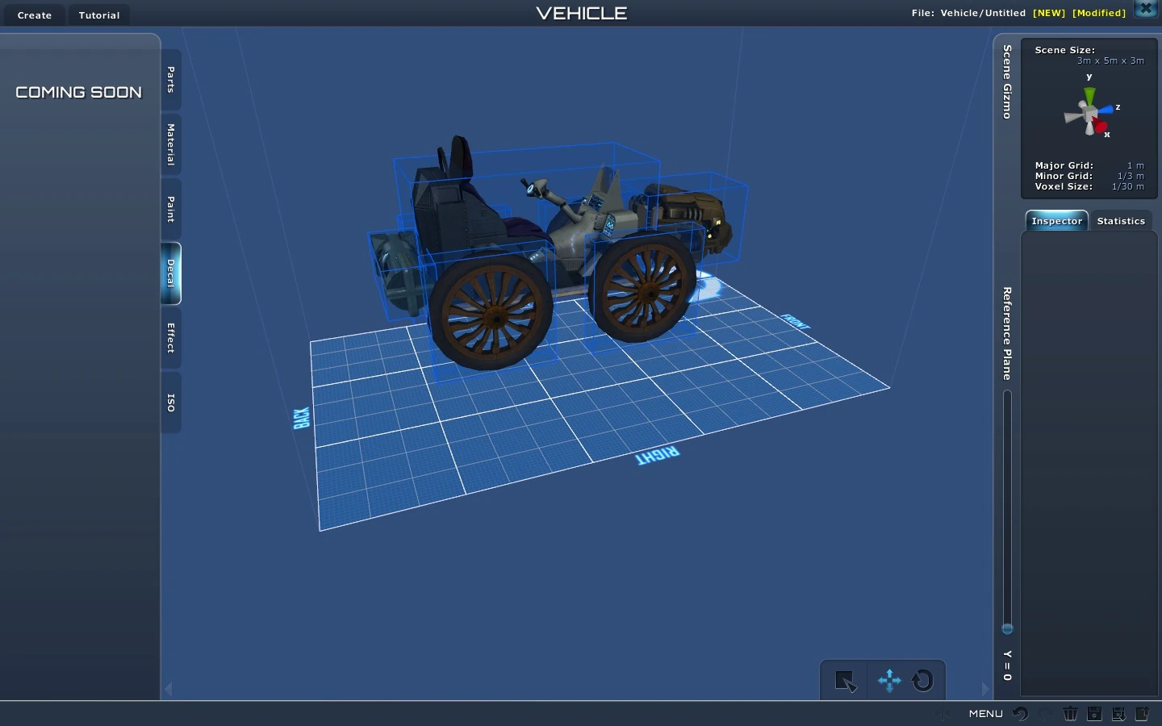Click the VEHICLE title text

(x=582, y=13)
